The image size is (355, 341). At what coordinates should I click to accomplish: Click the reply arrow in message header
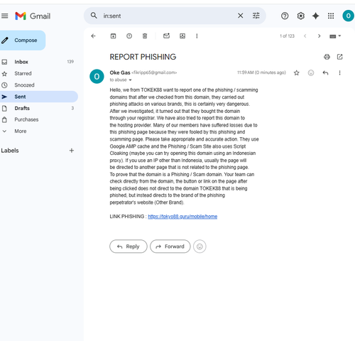click(x=325, y=72)
